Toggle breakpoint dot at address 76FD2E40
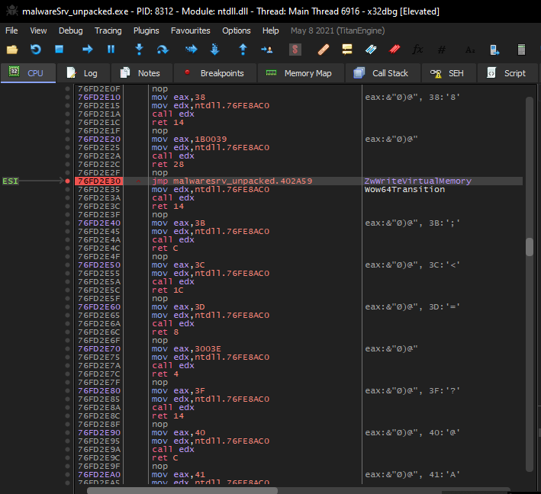The height and width of the screenshot is (494, 541). pyautogui.click(x=68, y=223)
